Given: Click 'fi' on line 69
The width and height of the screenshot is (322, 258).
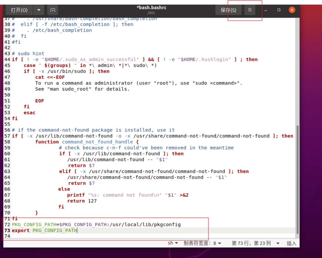Looking at the screenshot, I should point(61,207).
